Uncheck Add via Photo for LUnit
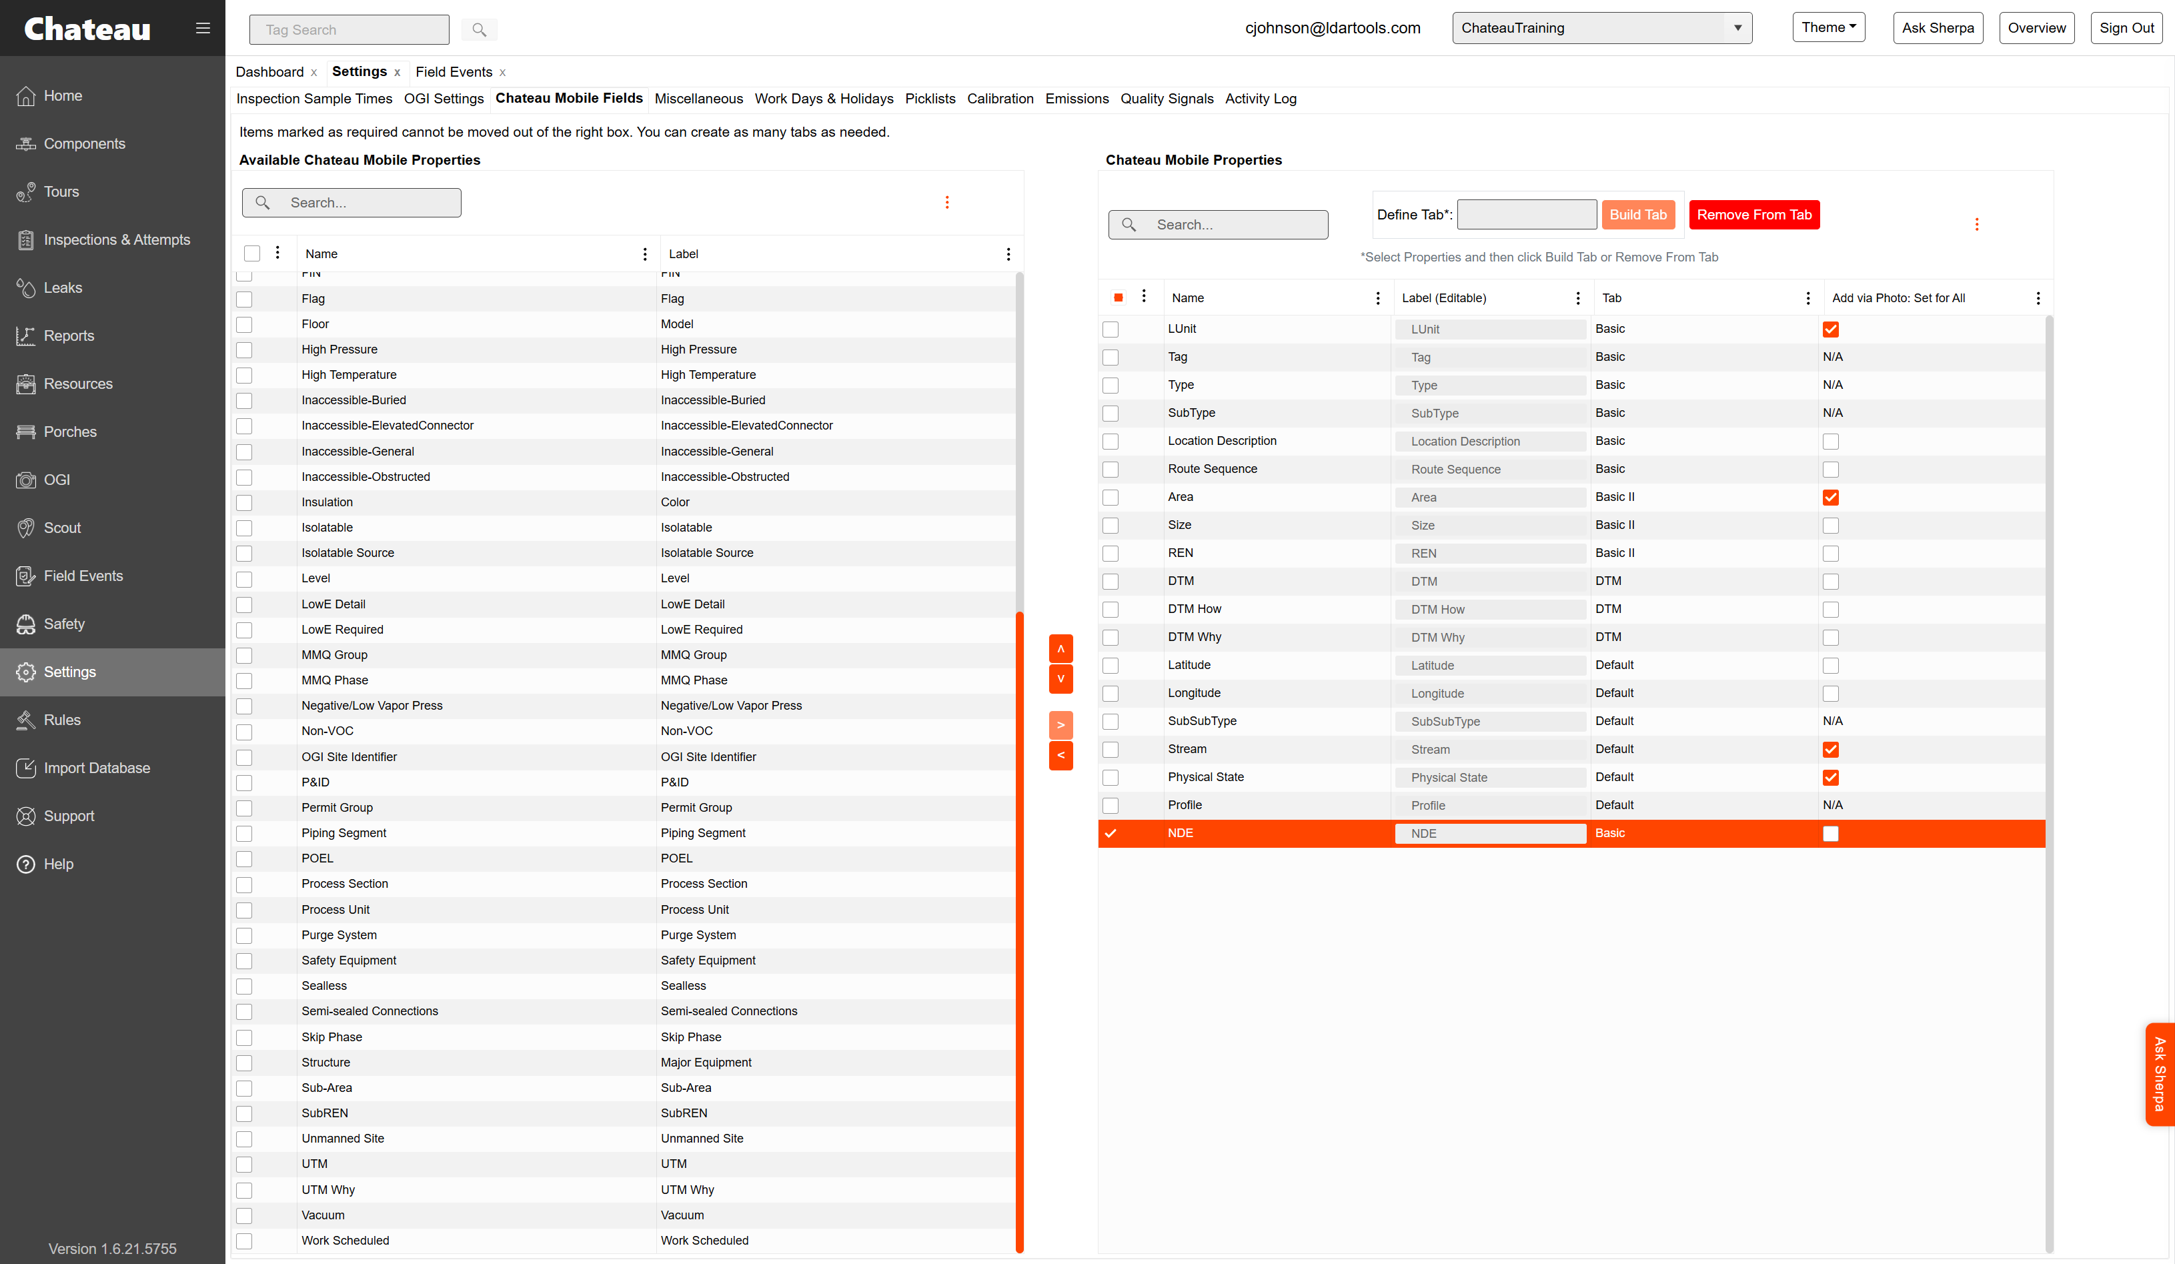The image size is (2175, 1264). [1831, 329]
